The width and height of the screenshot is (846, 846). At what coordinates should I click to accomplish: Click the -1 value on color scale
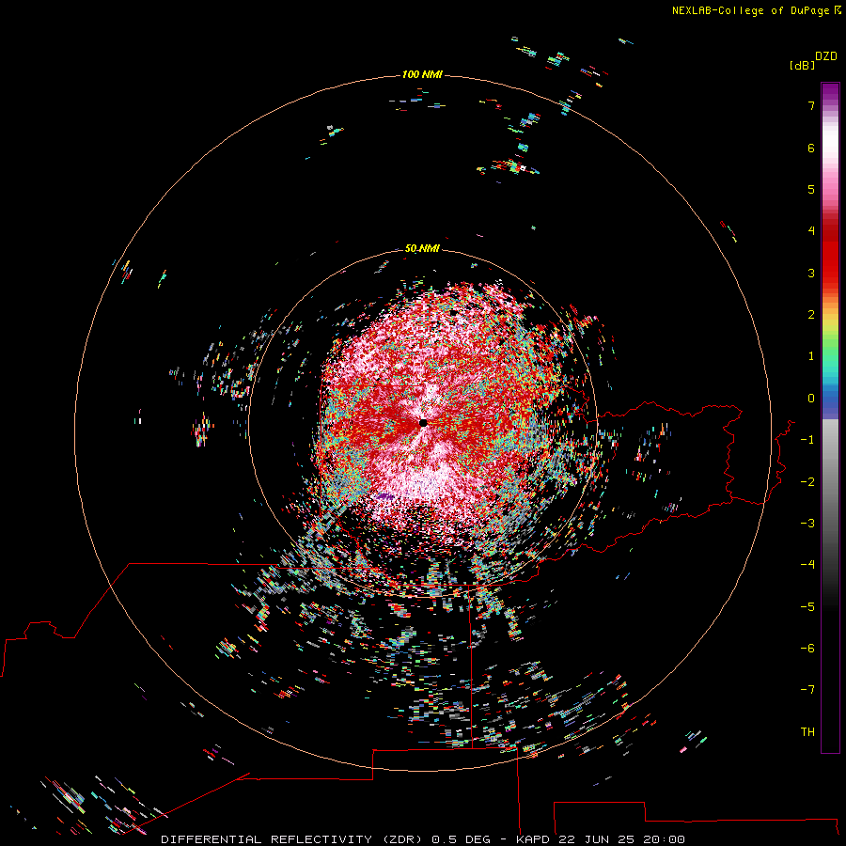(x=807, y=440)
